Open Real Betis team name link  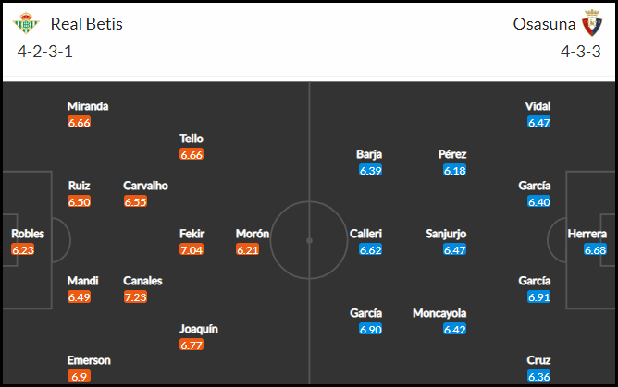click(87, 24)
